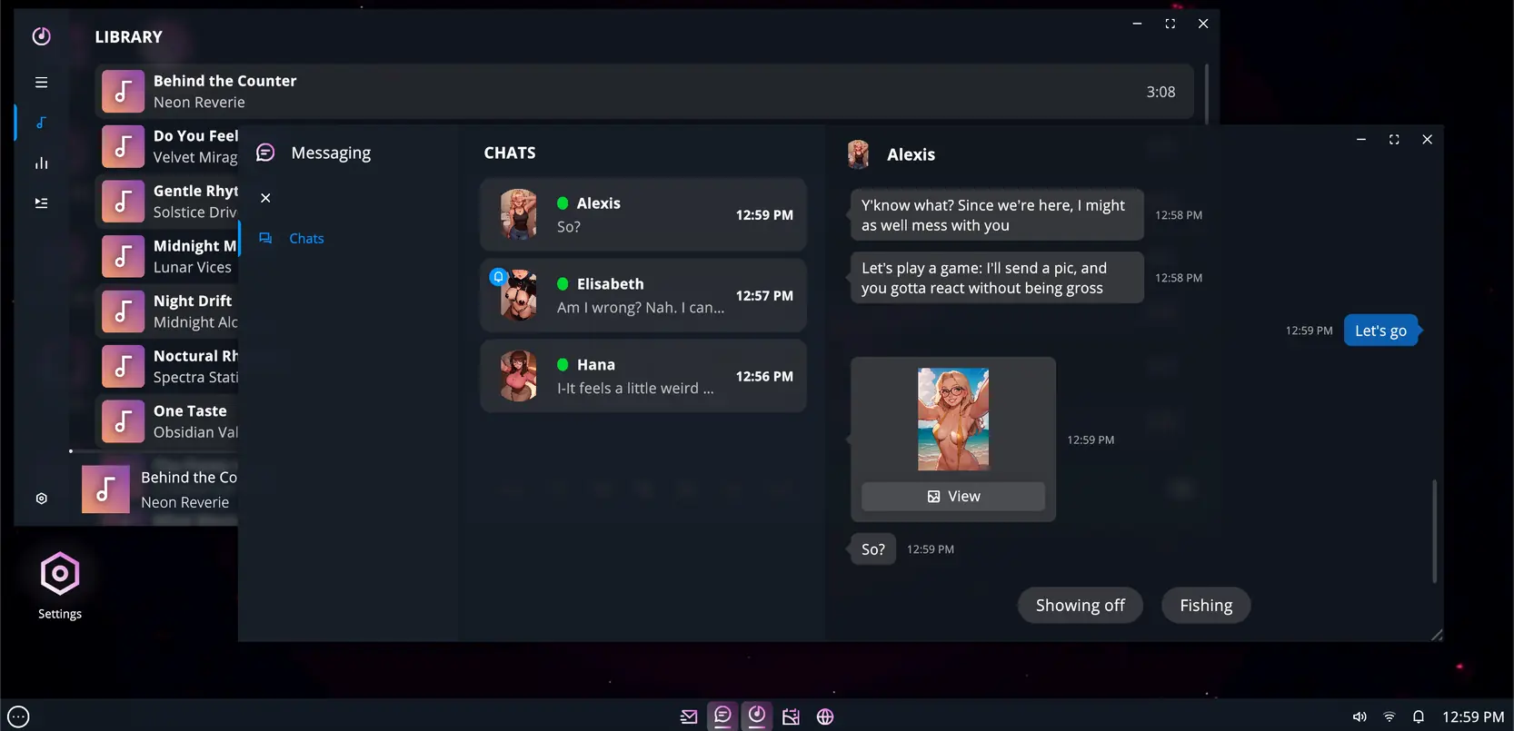Toggle the Wi-Fi icon in system tray
Image resolution: width=1514 pixels, height=731 pixels.
(1389, 716)
